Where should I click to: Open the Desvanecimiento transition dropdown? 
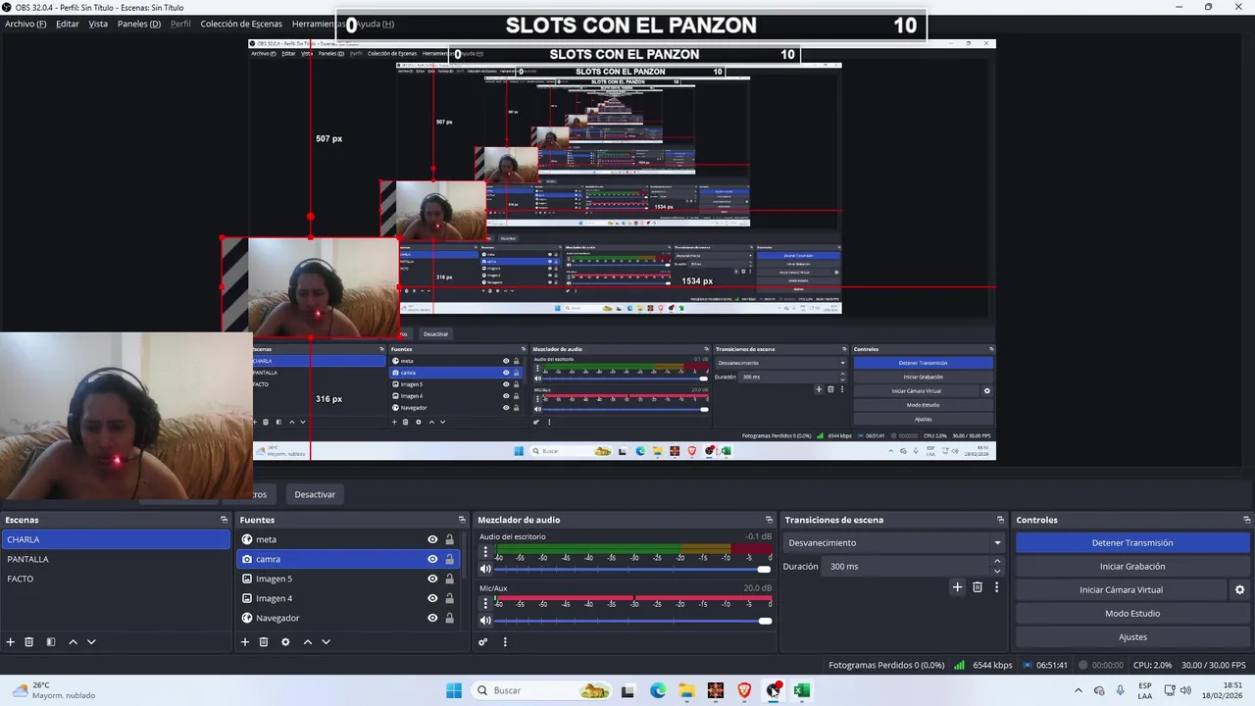pos(895,542)
